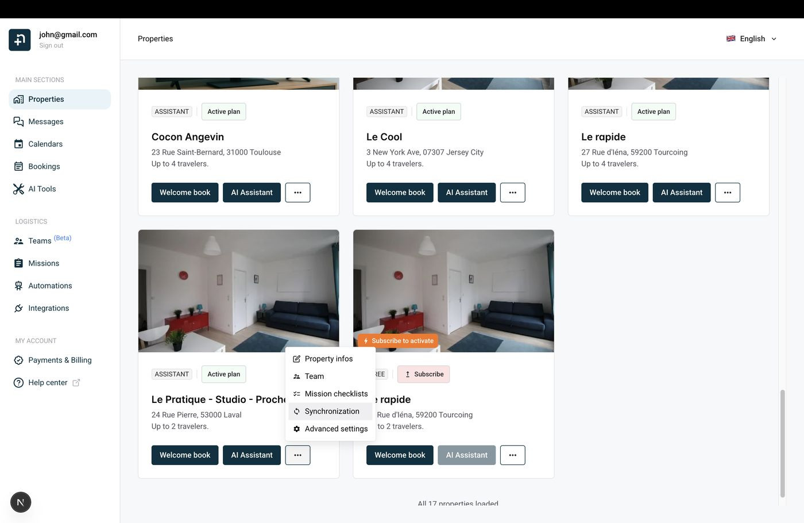Click the AI Tools wrench icon
Image resolution: width=804 pixels, height=523 pixels.
tap(18, 189)
